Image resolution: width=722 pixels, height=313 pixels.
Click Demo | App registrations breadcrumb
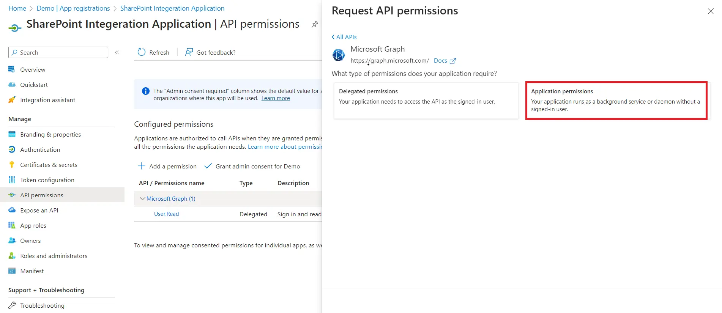[x=73, y=8]
